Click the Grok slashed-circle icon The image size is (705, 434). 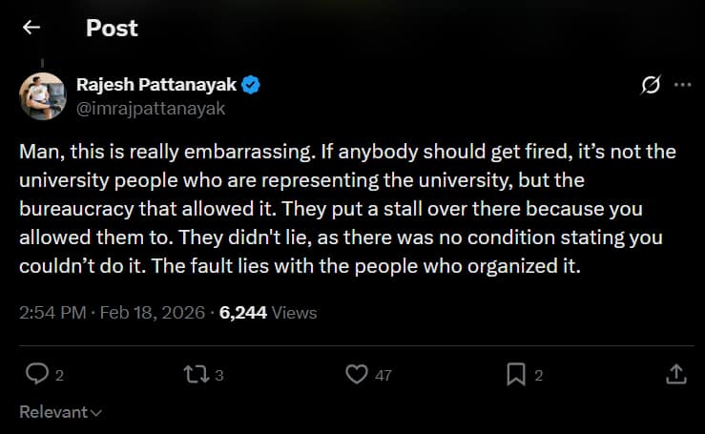[651, 85]
